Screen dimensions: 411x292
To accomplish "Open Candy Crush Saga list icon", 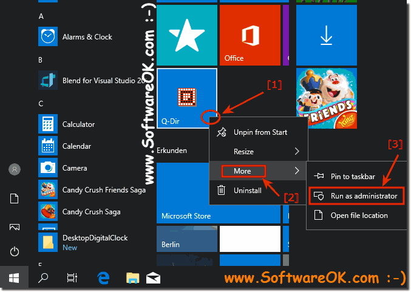I will coord(48,211).
